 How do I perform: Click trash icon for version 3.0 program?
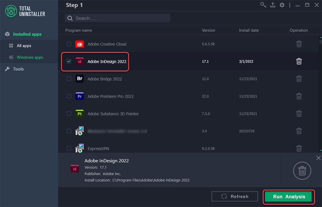click(299, 131)
